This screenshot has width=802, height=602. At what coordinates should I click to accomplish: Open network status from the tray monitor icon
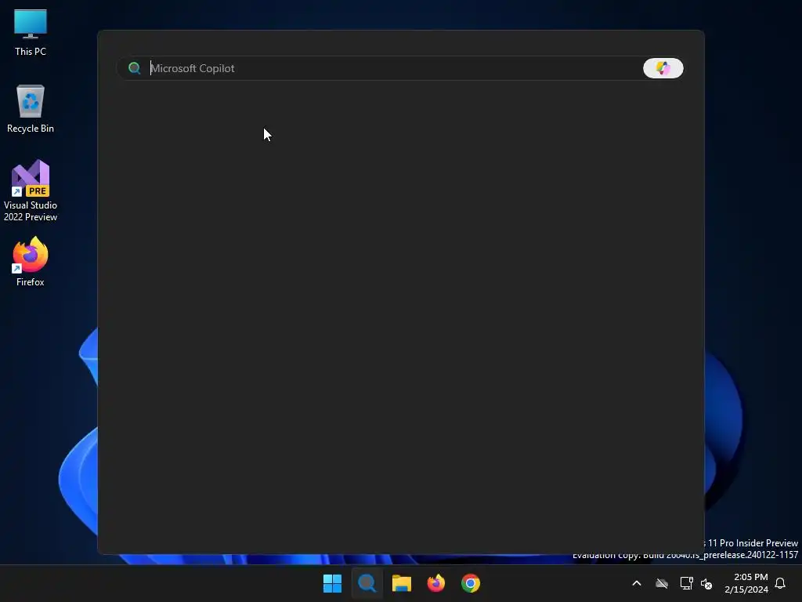pos(686,583)
